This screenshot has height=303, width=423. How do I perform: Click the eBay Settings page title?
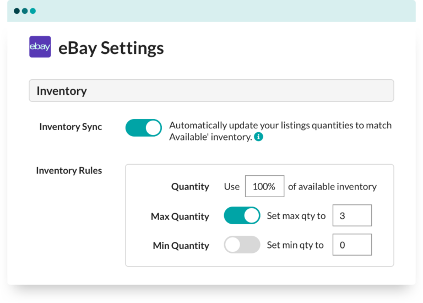(111, 48)
